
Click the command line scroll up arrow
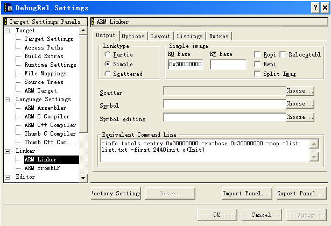point(314,144)
